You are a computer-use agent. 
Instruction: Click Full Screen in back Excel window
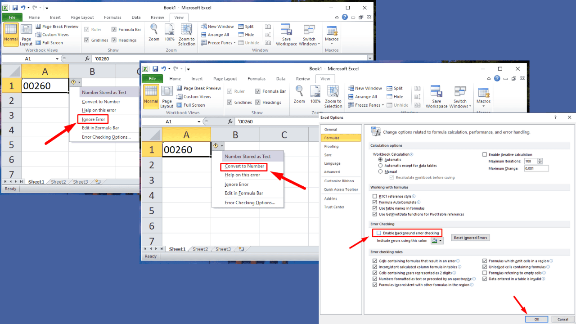click(x=49, y=43)
